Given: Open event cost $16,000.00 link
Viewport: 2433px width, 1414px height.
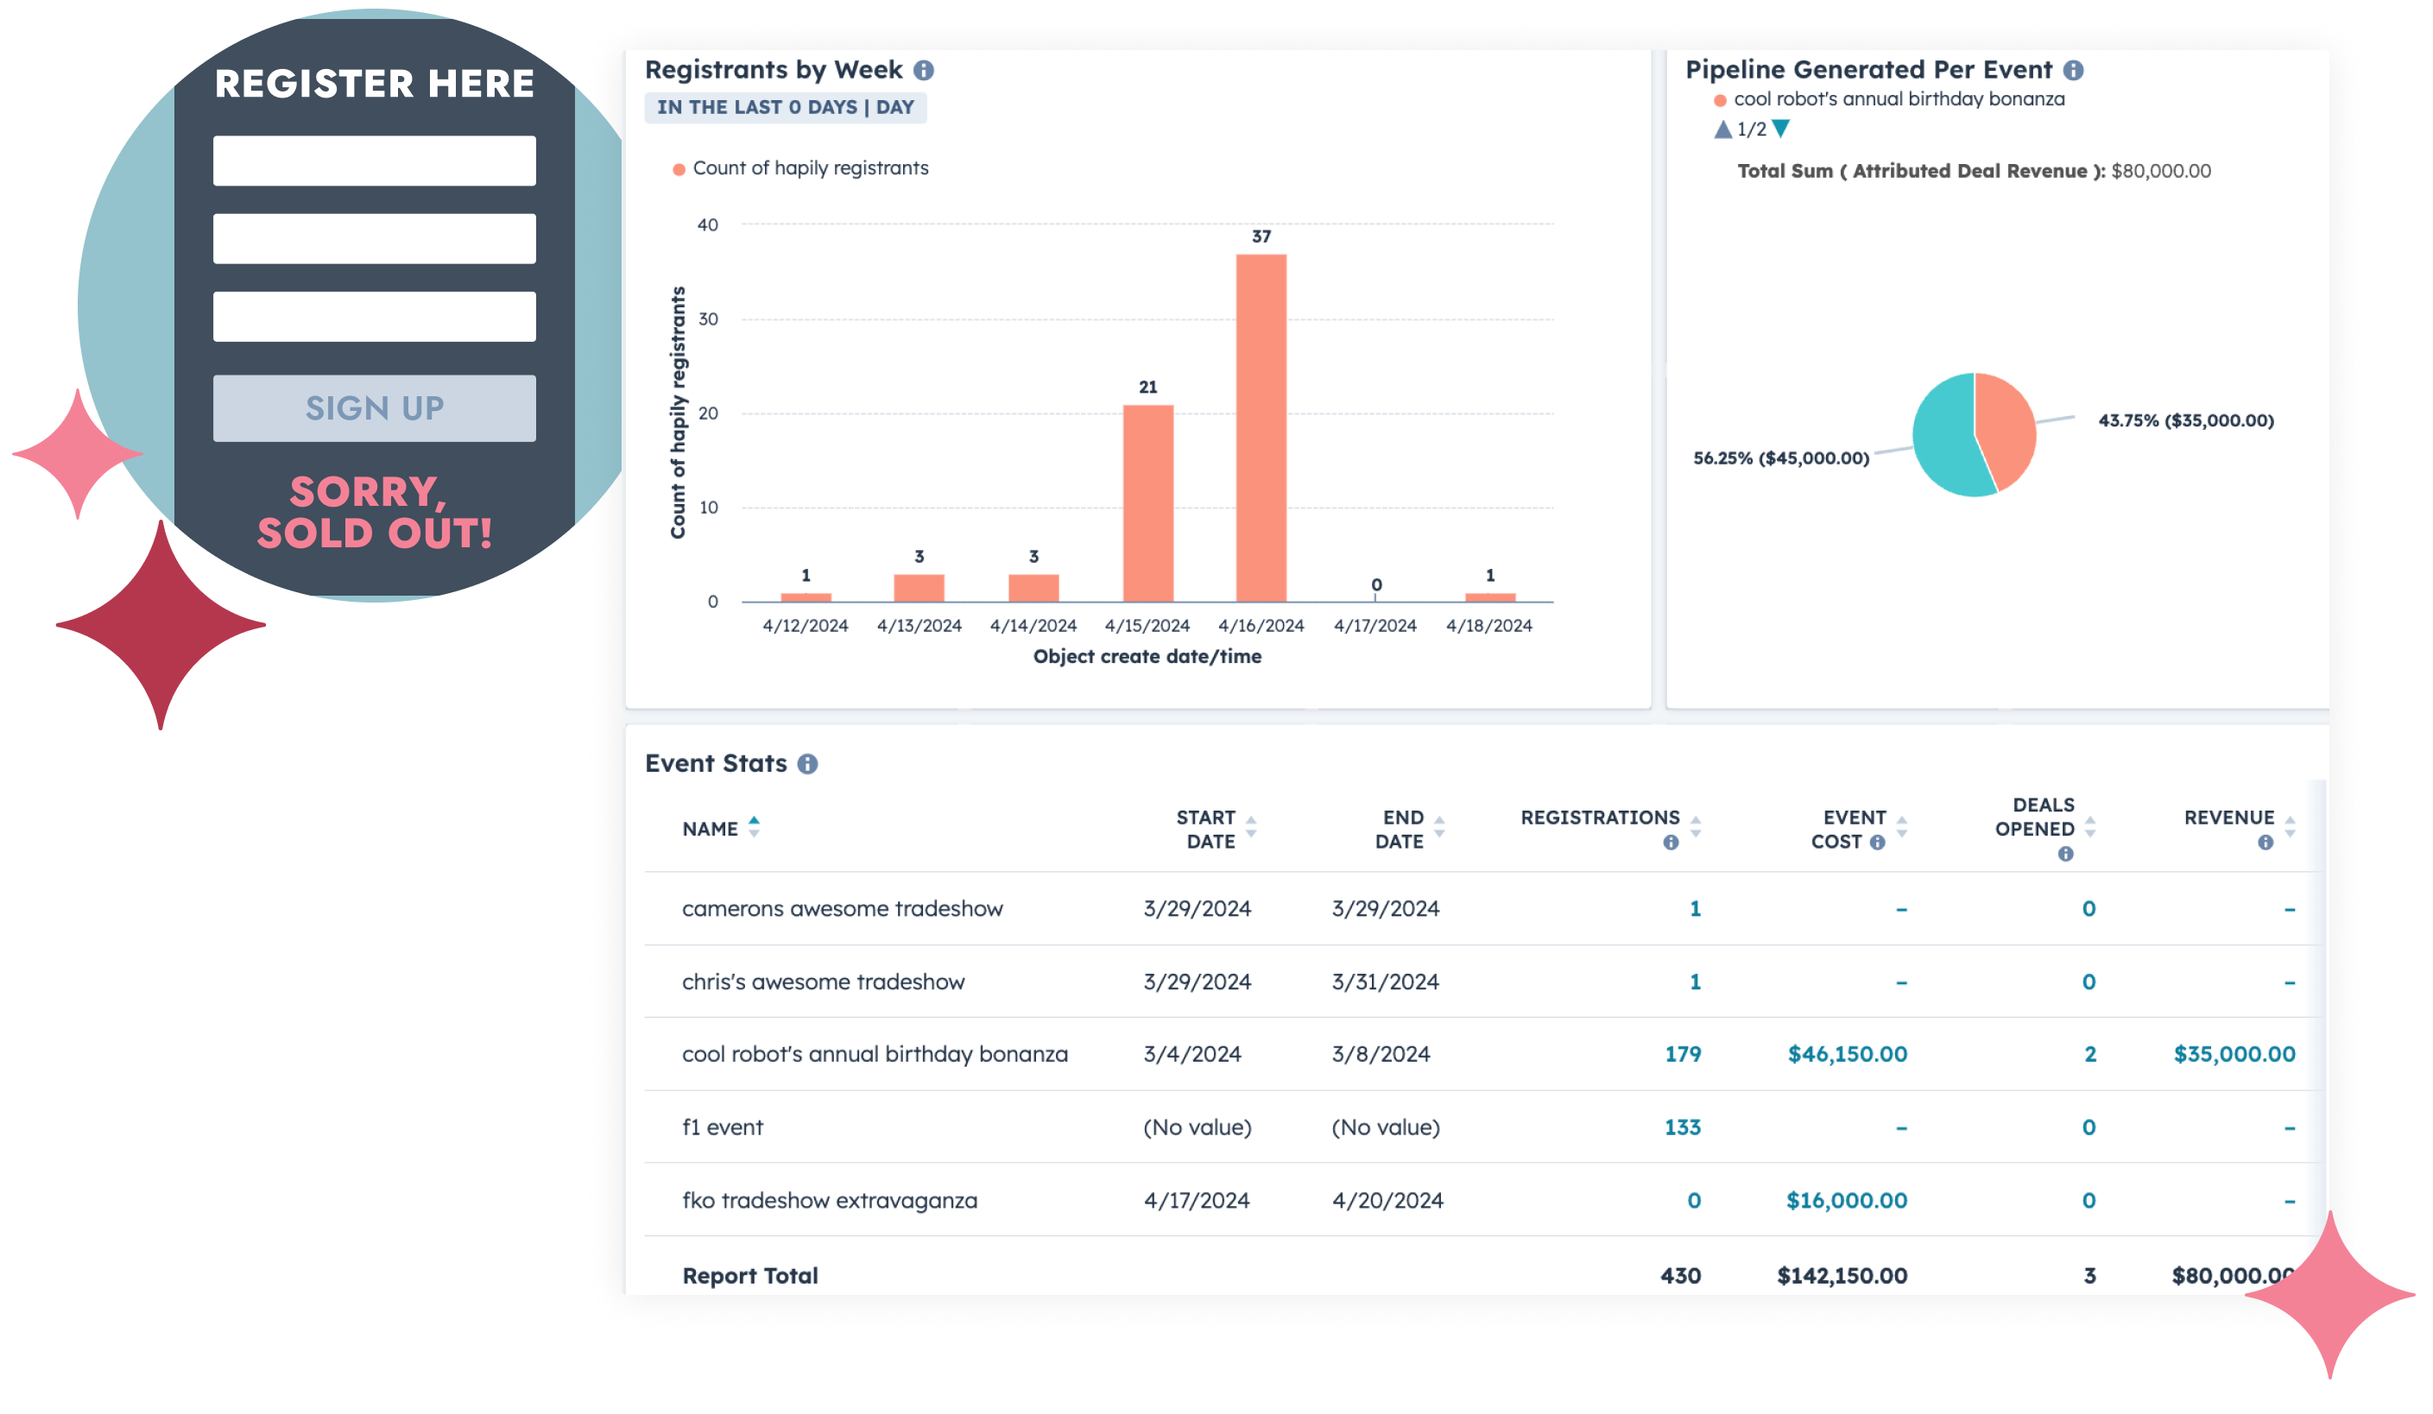Looking at the screenshot, I should click(1847, 1202).
